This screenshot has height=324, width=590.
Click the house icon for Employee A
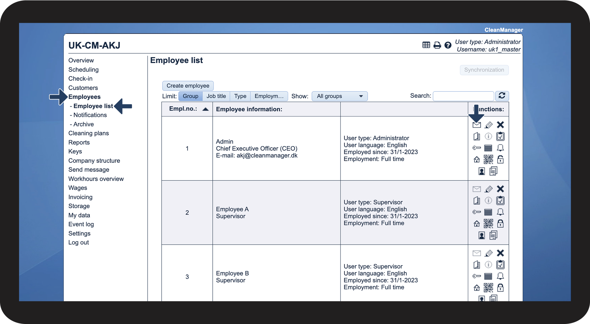click(x=477, y=224)
